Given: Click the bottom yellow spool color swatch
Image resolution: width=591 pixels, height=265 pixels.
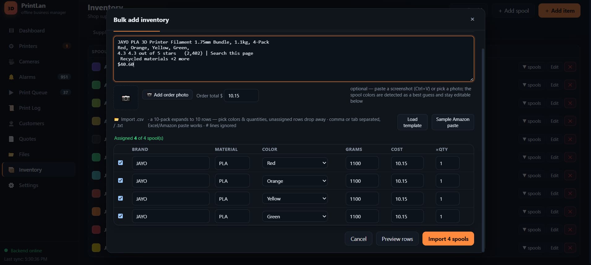Looking at the screenshot, I should pyautogui.click(x=96, y=248).
